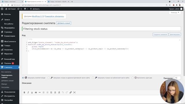Open Chrome extensions puzzle icon
This screenshot has width=185, height=104.
pos(177,5)
